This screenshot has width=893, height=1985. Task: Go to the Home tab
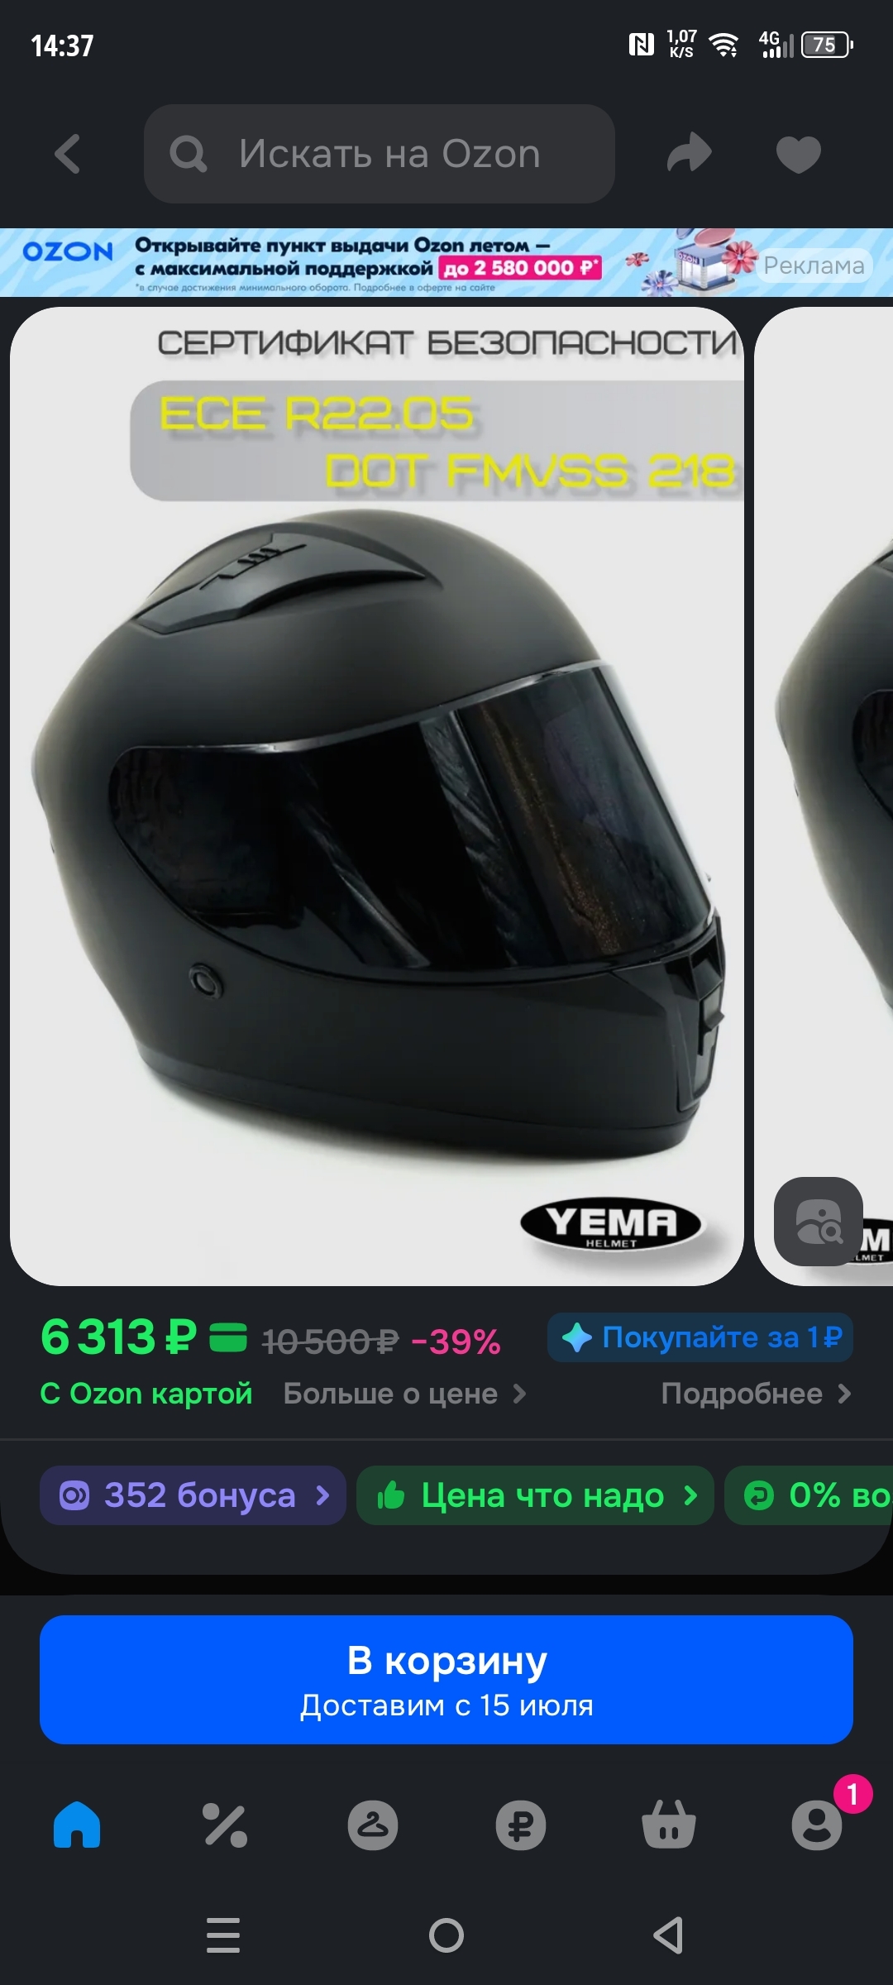[77, 1825]
